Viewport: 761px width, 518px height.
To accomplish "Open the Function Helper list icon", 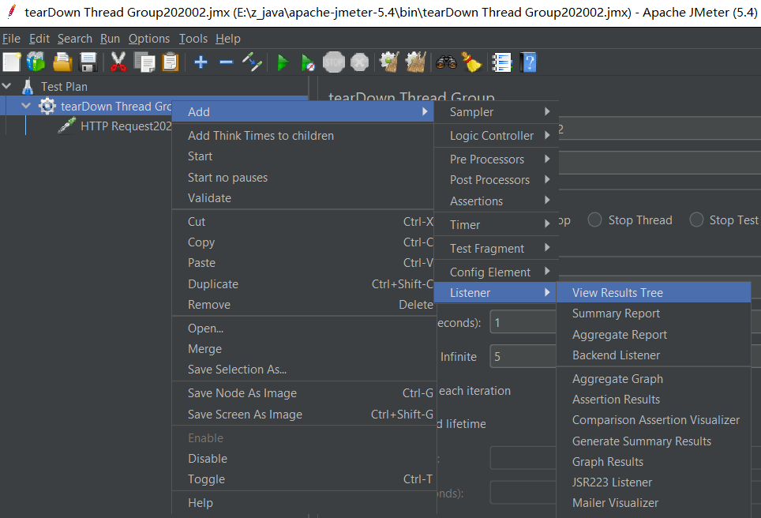I will pos(502,62).
